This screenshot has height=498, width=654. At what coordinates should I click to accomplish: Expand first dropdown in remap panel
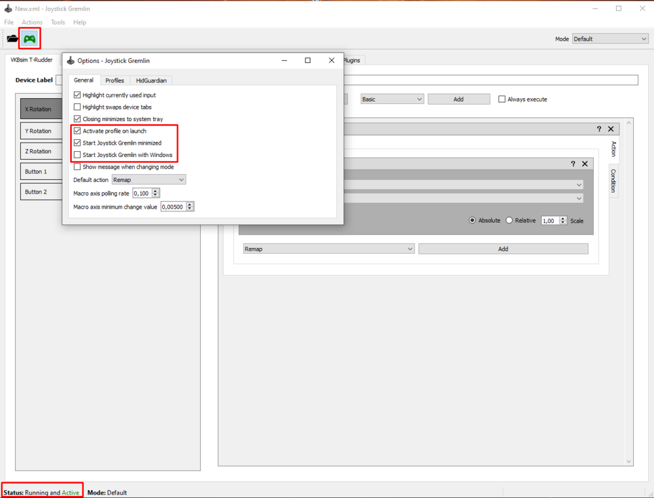tap(579, 185)
